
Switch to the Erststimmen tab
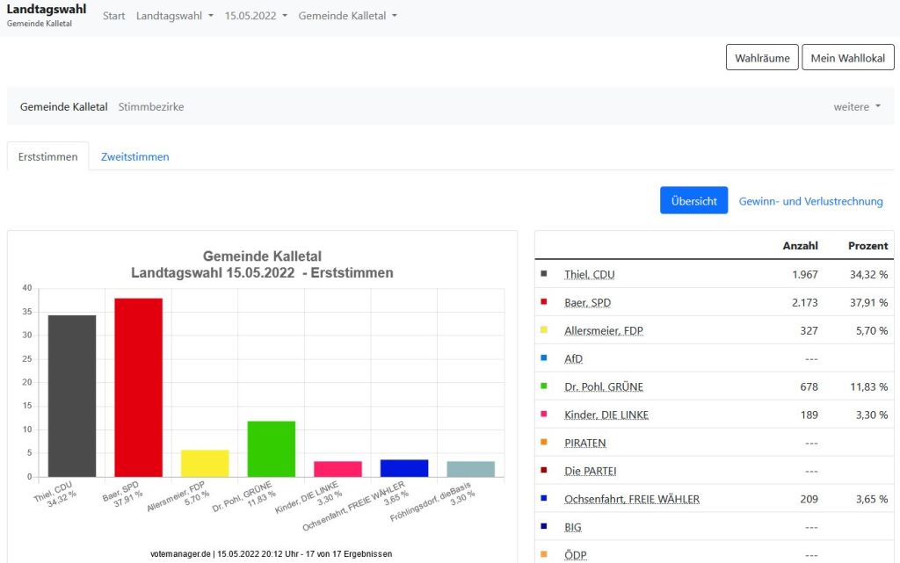click(x=47, y=156)
